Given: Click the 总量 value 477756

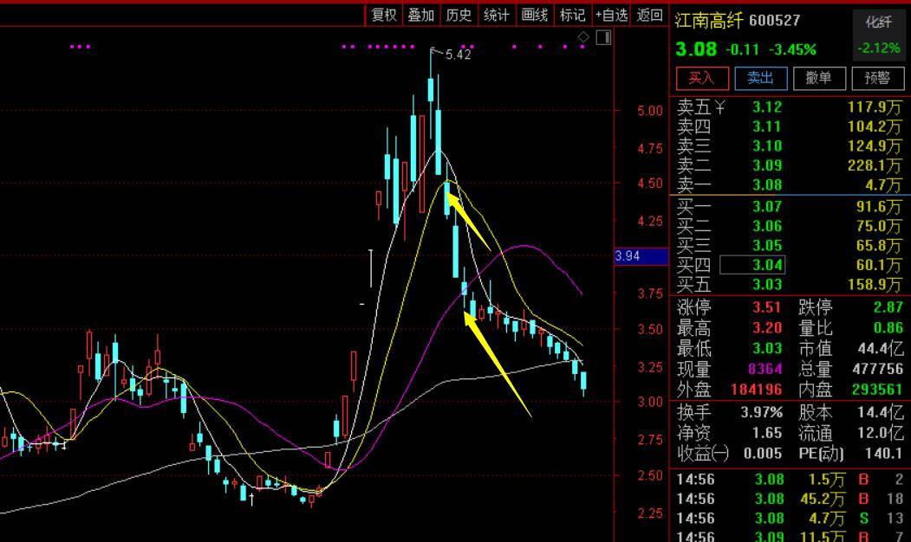Looking at the screenshot, I should point(878,369).
